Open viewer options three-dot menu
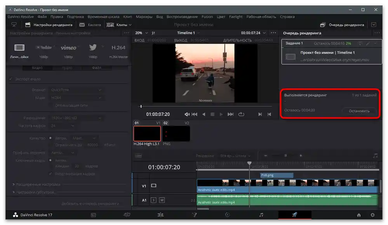The image size is (388, 225). [x=273, y=33]
